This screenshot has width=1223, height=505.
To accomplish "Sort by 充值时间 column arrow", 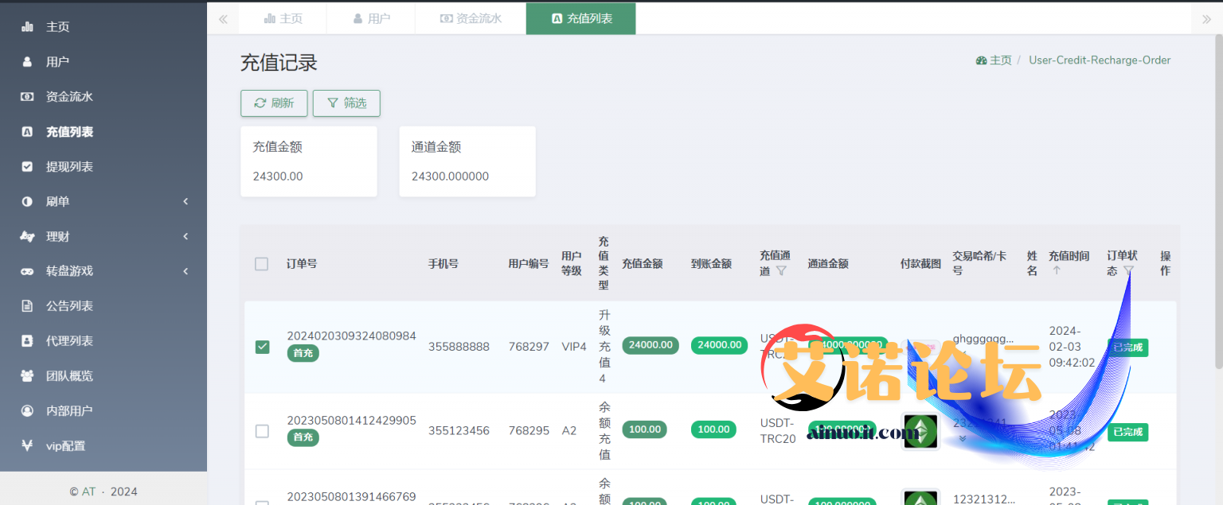I will 1057,270.
